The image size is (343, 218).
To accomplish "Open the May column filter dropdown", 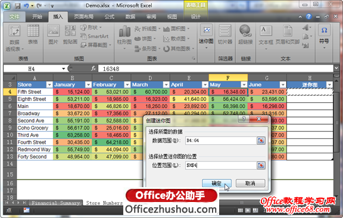I will pyautogui.click(x=244, y=85).
